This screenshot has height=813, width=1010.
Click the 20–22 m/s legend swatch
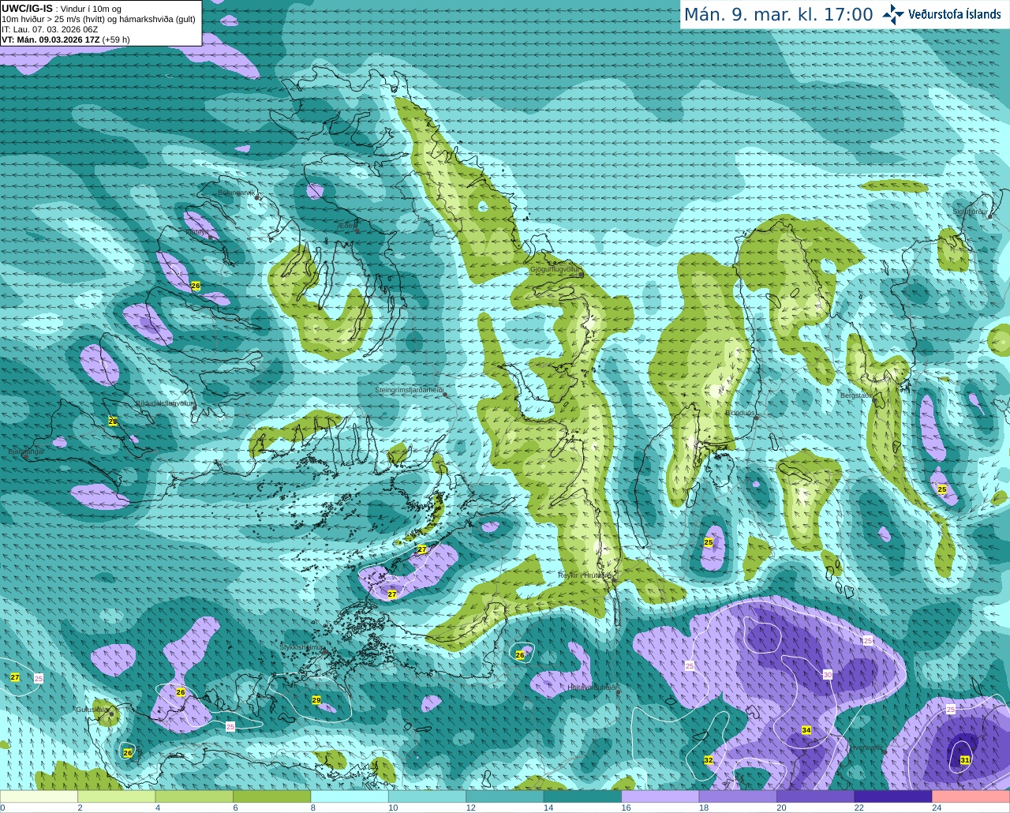pyautogui.click(x=816, y=796)
